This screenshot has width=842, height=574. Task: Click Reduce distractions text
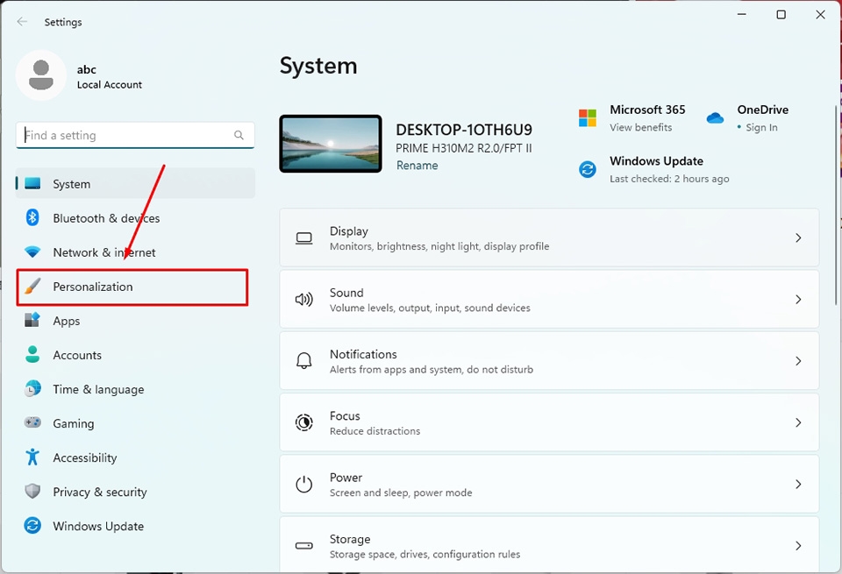(x=375, y=431)
